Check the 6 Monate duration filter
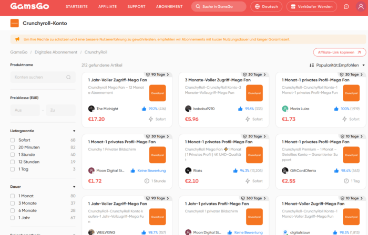 pos(13,210)
